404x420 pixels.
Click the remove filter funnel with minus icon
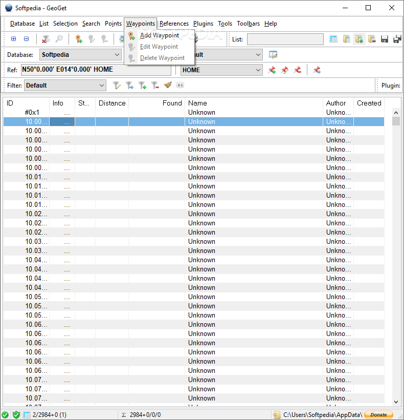[x=155, y=86]
